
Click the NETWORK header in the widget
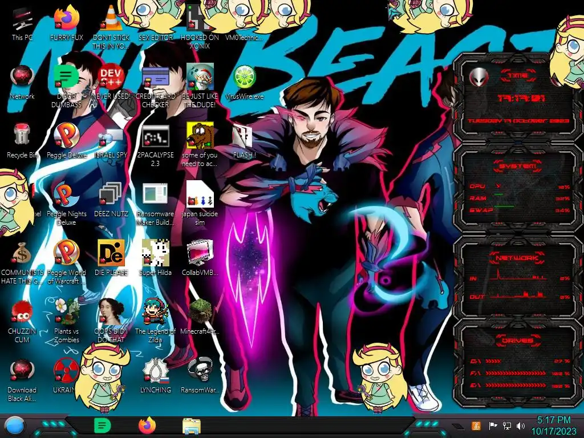[x=518, y=258]
